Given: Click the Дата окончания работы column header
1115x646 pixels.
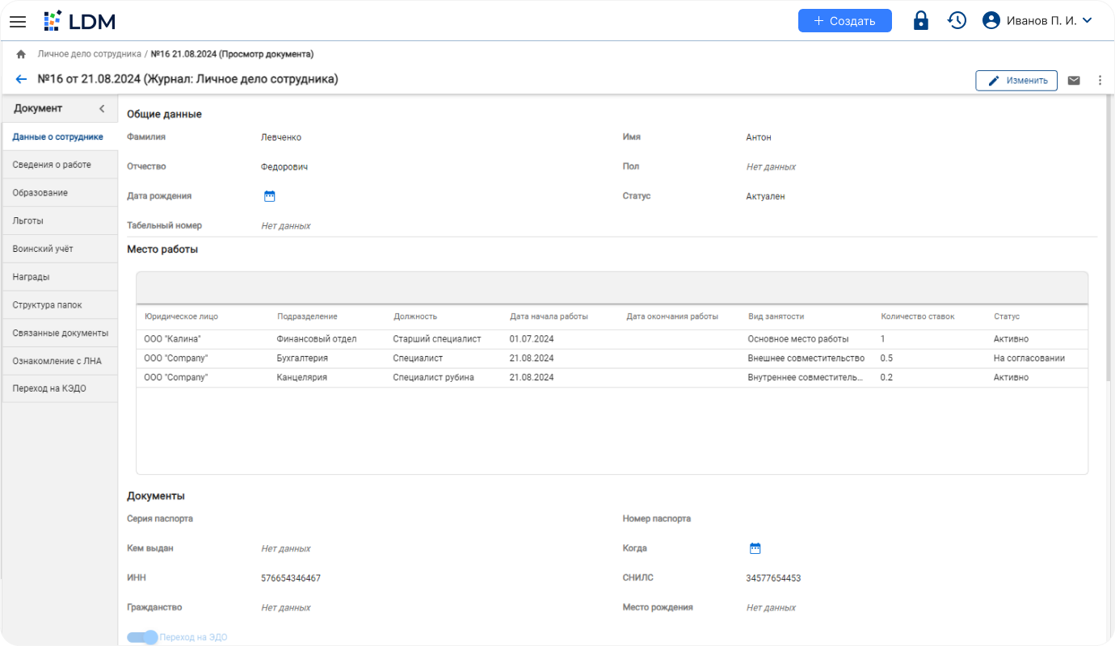Looking at the screenshot, I should (x=672, y=317).
